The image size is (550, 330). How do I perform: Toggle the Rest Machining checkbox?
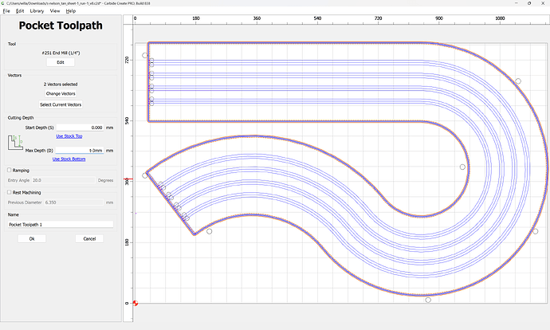pyautogui.click(x=9, y=192)
